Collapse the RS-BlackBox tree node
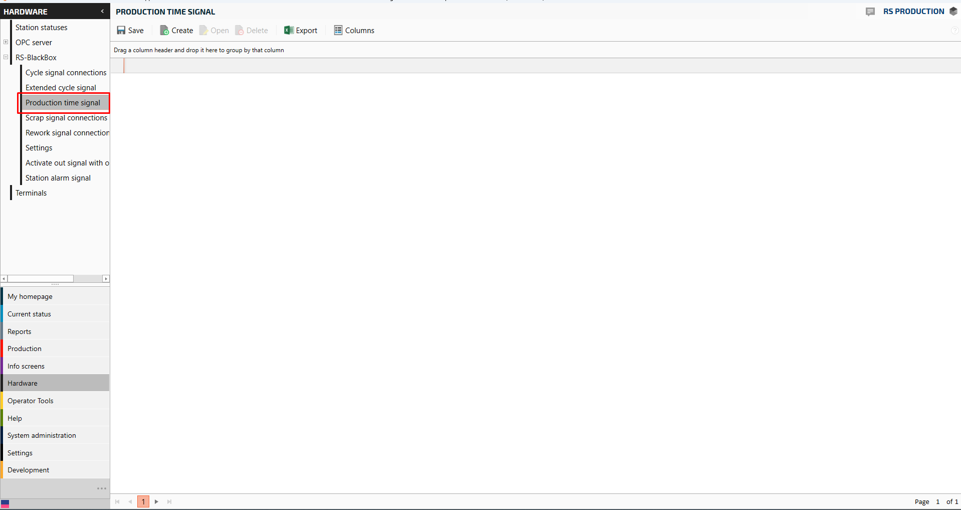Screen dimensions: 961x510 [x=6, y=57]
